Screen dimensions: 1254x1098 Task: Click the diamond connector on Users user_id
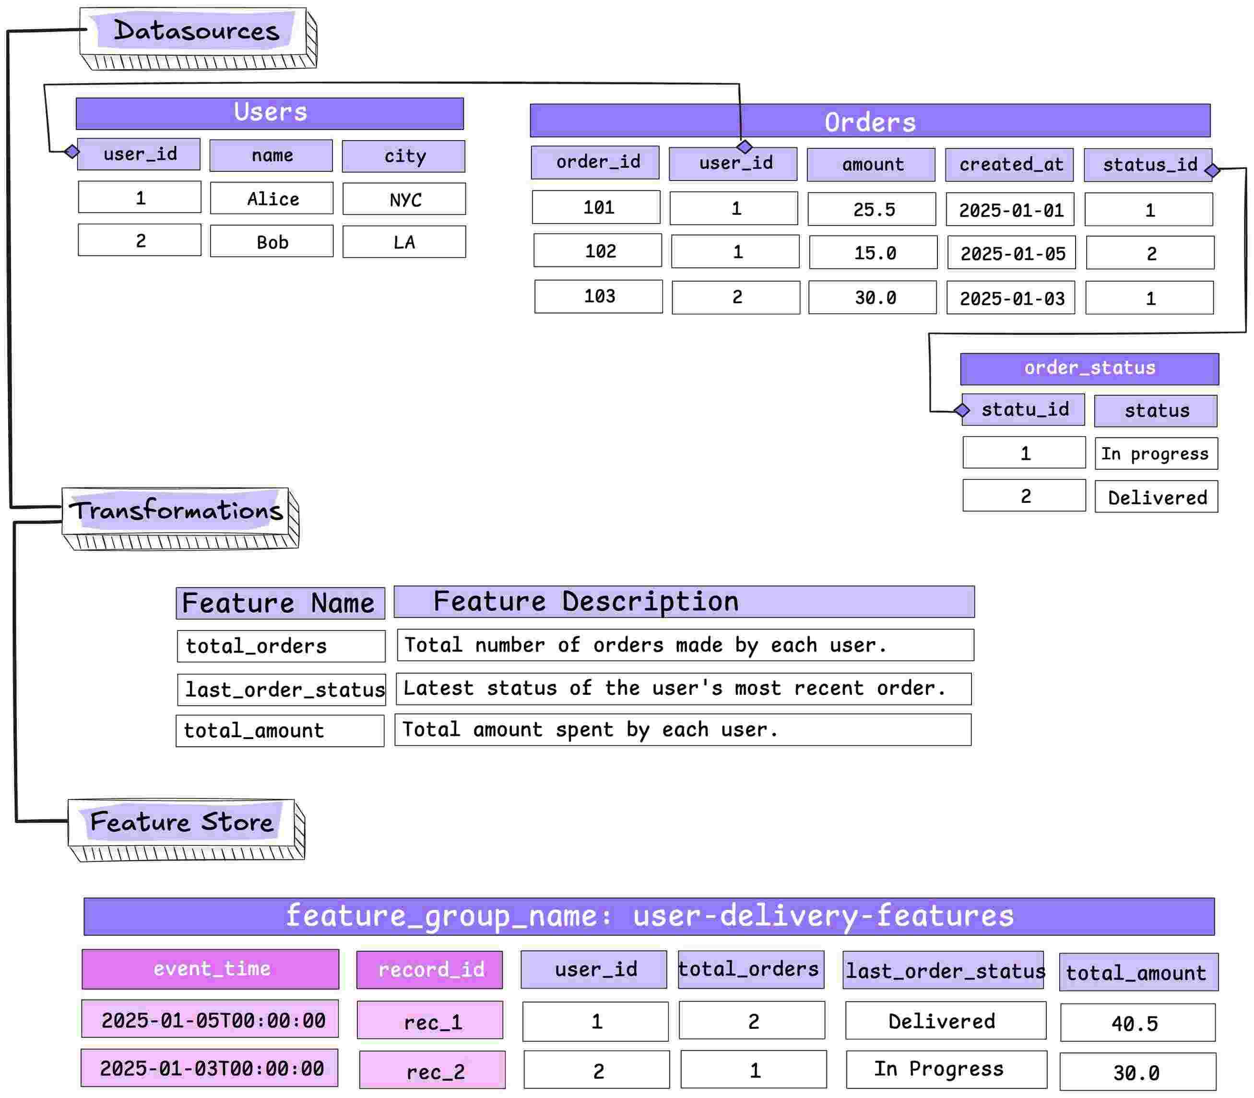point(71,151)
